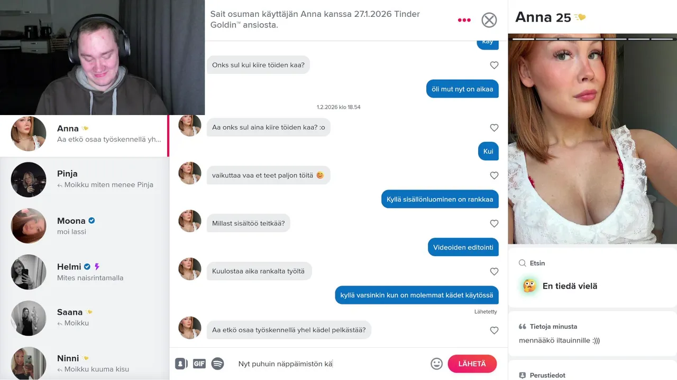The width and height of the screenshot is (677, 380).
Task: Heart the message "Kuulostaa aika rankalta työltä"
Action: click(x=494, y=271)
